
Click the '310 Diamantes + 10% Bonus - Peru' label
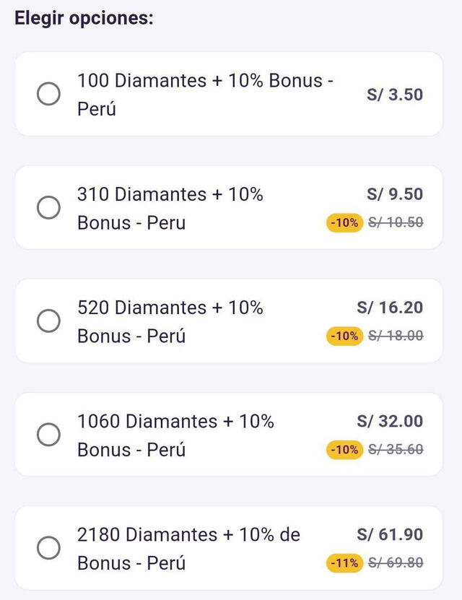[170, 208]
